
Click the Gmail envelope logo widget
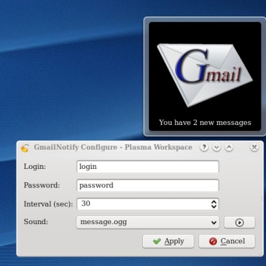[x=205, y=75]
